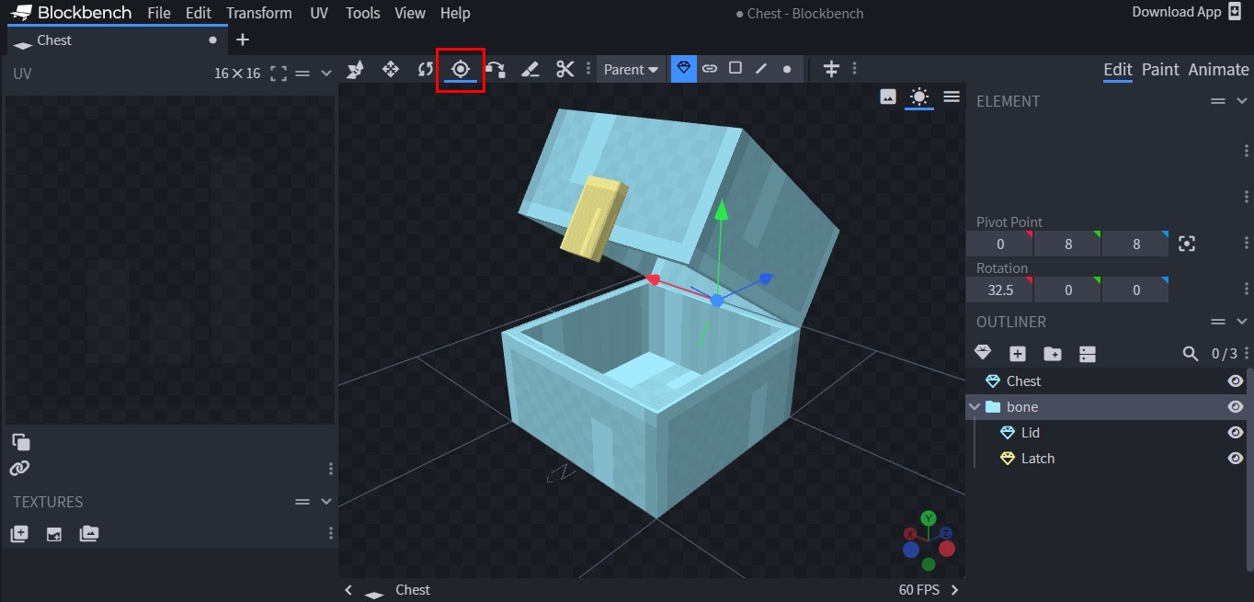Viewport: 1254px width, 602px height.
Task: Switch to edge selection mode line icon
Action: point(761,68)
